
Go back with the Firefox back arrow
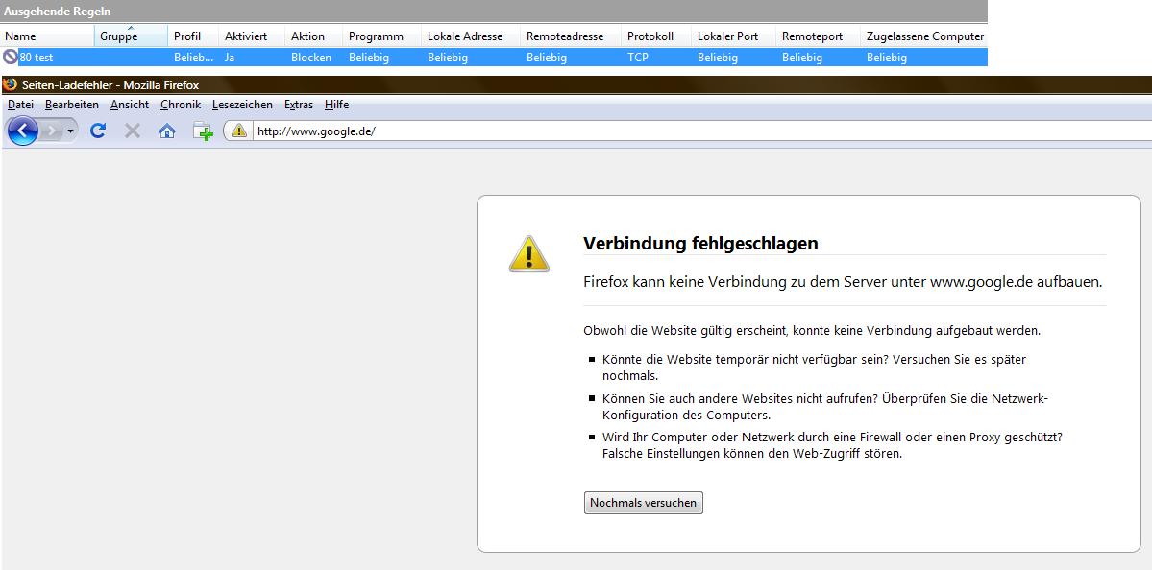23,131
